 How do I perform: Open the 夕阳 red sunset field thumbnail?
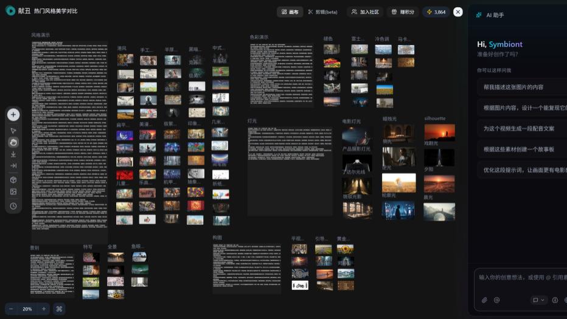click(x=439, y=184)
